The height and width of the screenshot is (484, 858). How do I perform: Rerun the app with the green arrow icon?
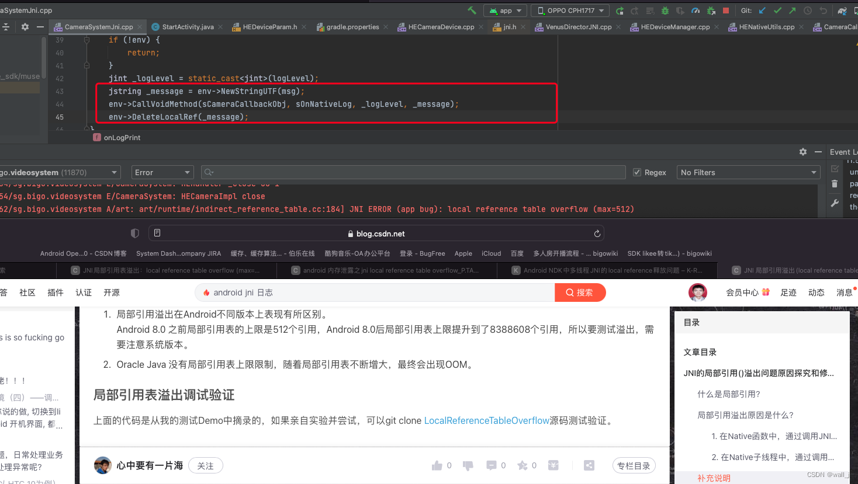[620, 10]
